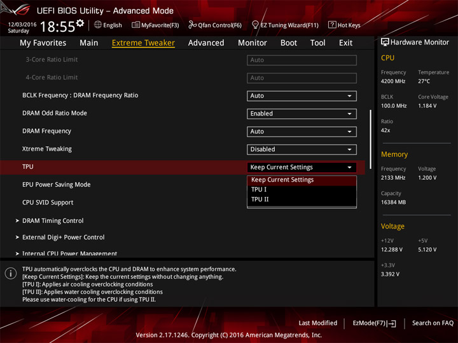Click CPU frequency value 4200 MHz
Image resolution: width=458 pixels, height=343 pixels.
(x=393, y=81)
